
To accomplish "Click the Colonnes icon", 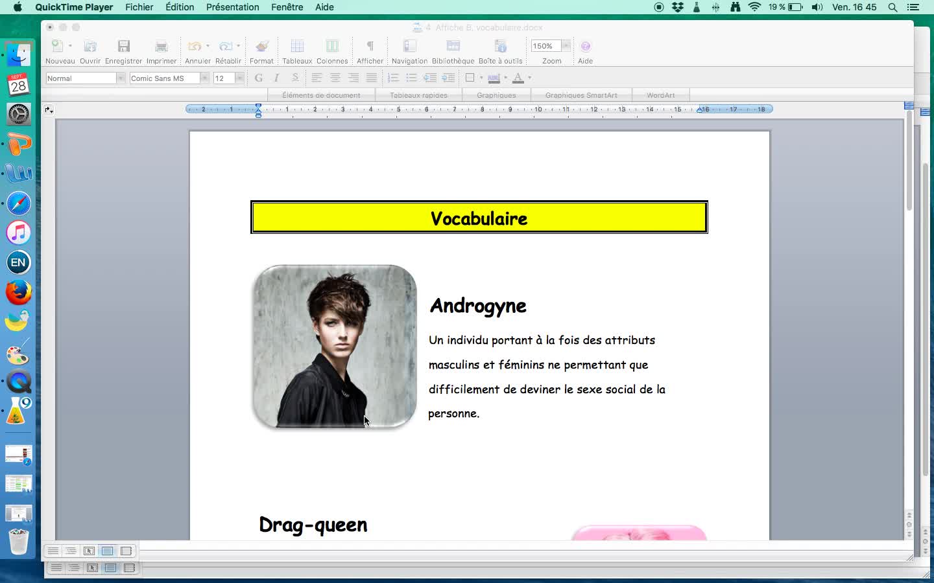I will click(332, 47).
